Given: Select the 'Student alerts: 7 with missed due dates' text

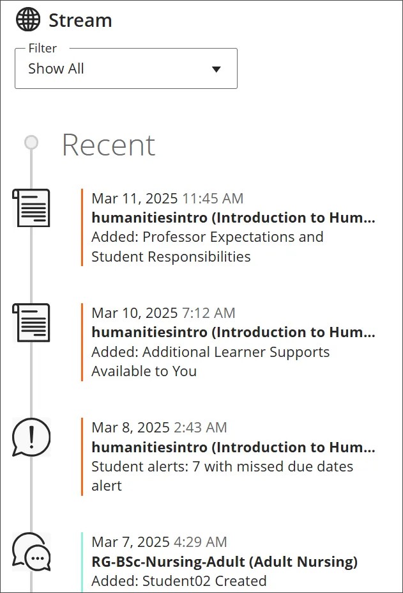Looking at the screenshot, I should pos(222,466).
